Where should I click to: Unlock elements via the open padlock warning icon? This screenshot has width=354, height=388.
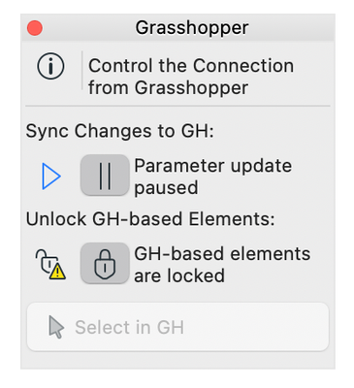pyautogui.click(x=50, y=264)
